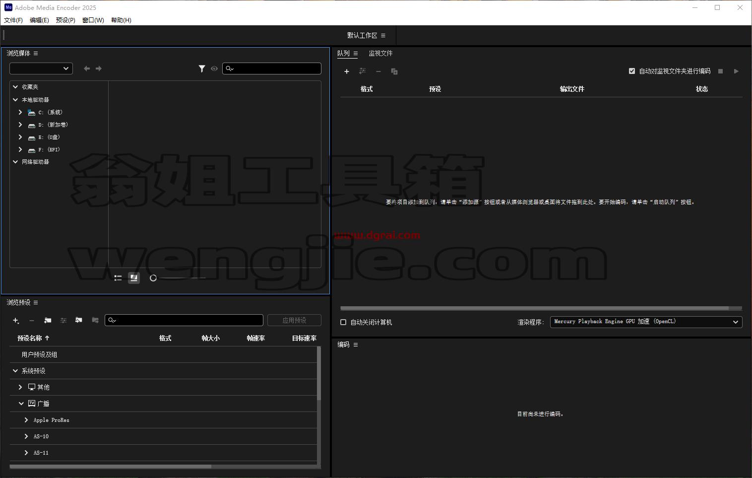This screenshot has width=752, height=478.
Task: Click the 目标速率 column header
Action: tap(304, 338)
